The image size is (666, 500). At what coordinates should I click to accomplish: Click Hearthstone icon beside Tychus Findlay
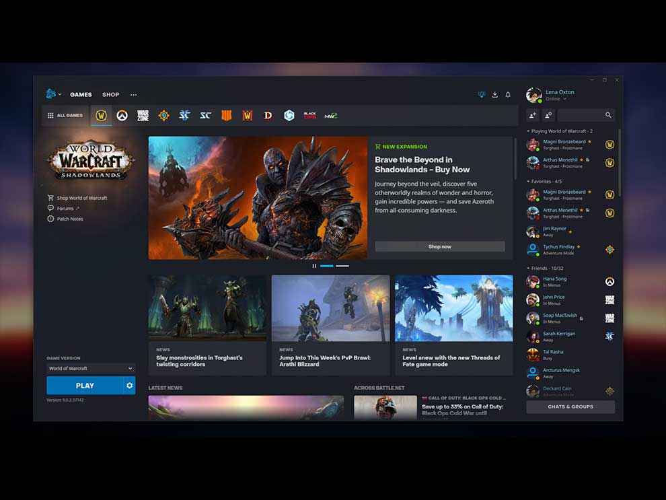coord(609,250)
